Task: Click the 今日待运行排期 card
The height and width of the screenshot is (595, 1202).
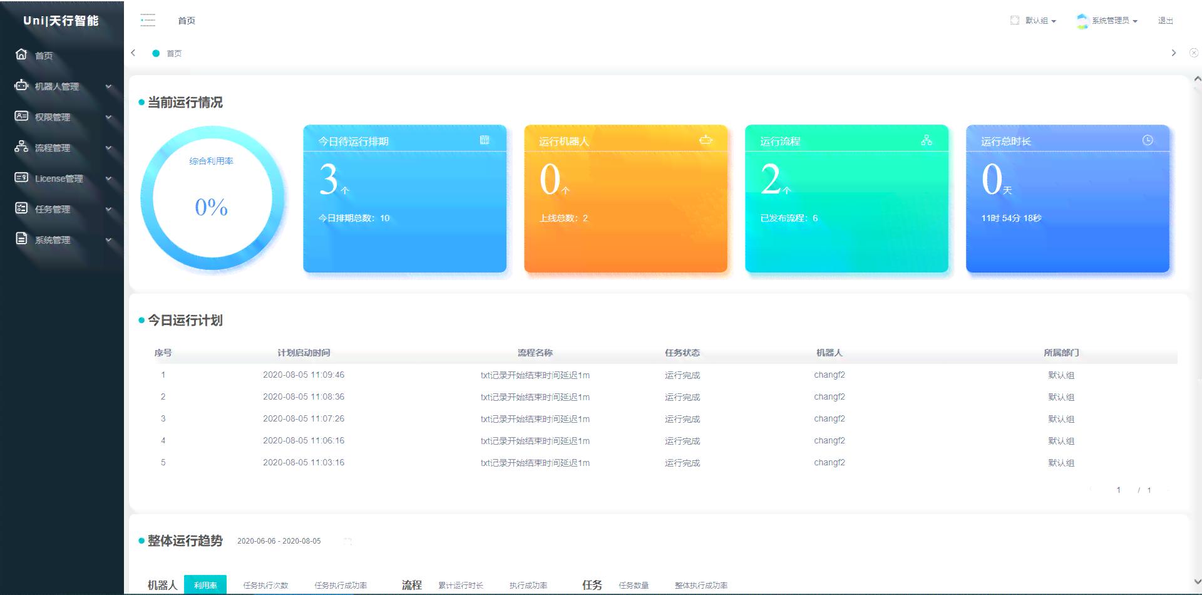Action: point(405,199)
